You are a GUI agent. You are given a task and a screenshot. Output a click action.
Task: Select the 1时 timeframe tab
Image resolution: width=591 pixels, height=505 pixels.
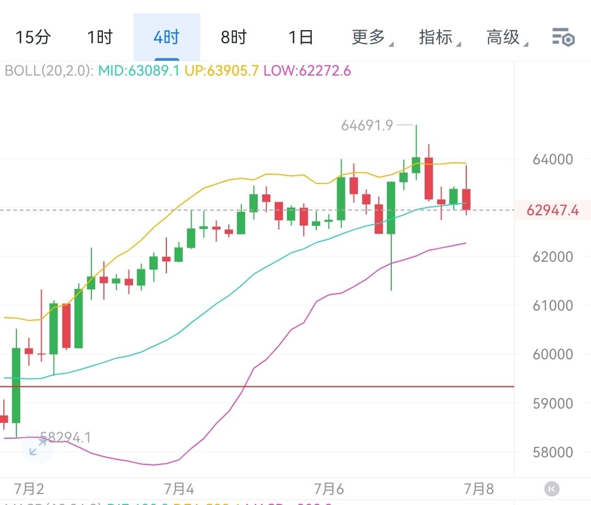coord(100,37)
